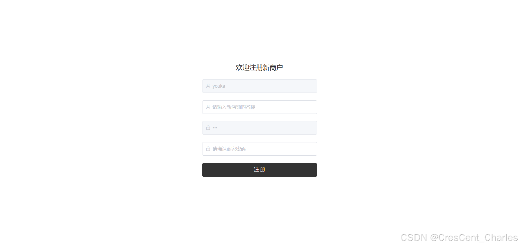Click the 注册 label on the button
This screenshot has height=246, width=519.
tap(259, 170)
